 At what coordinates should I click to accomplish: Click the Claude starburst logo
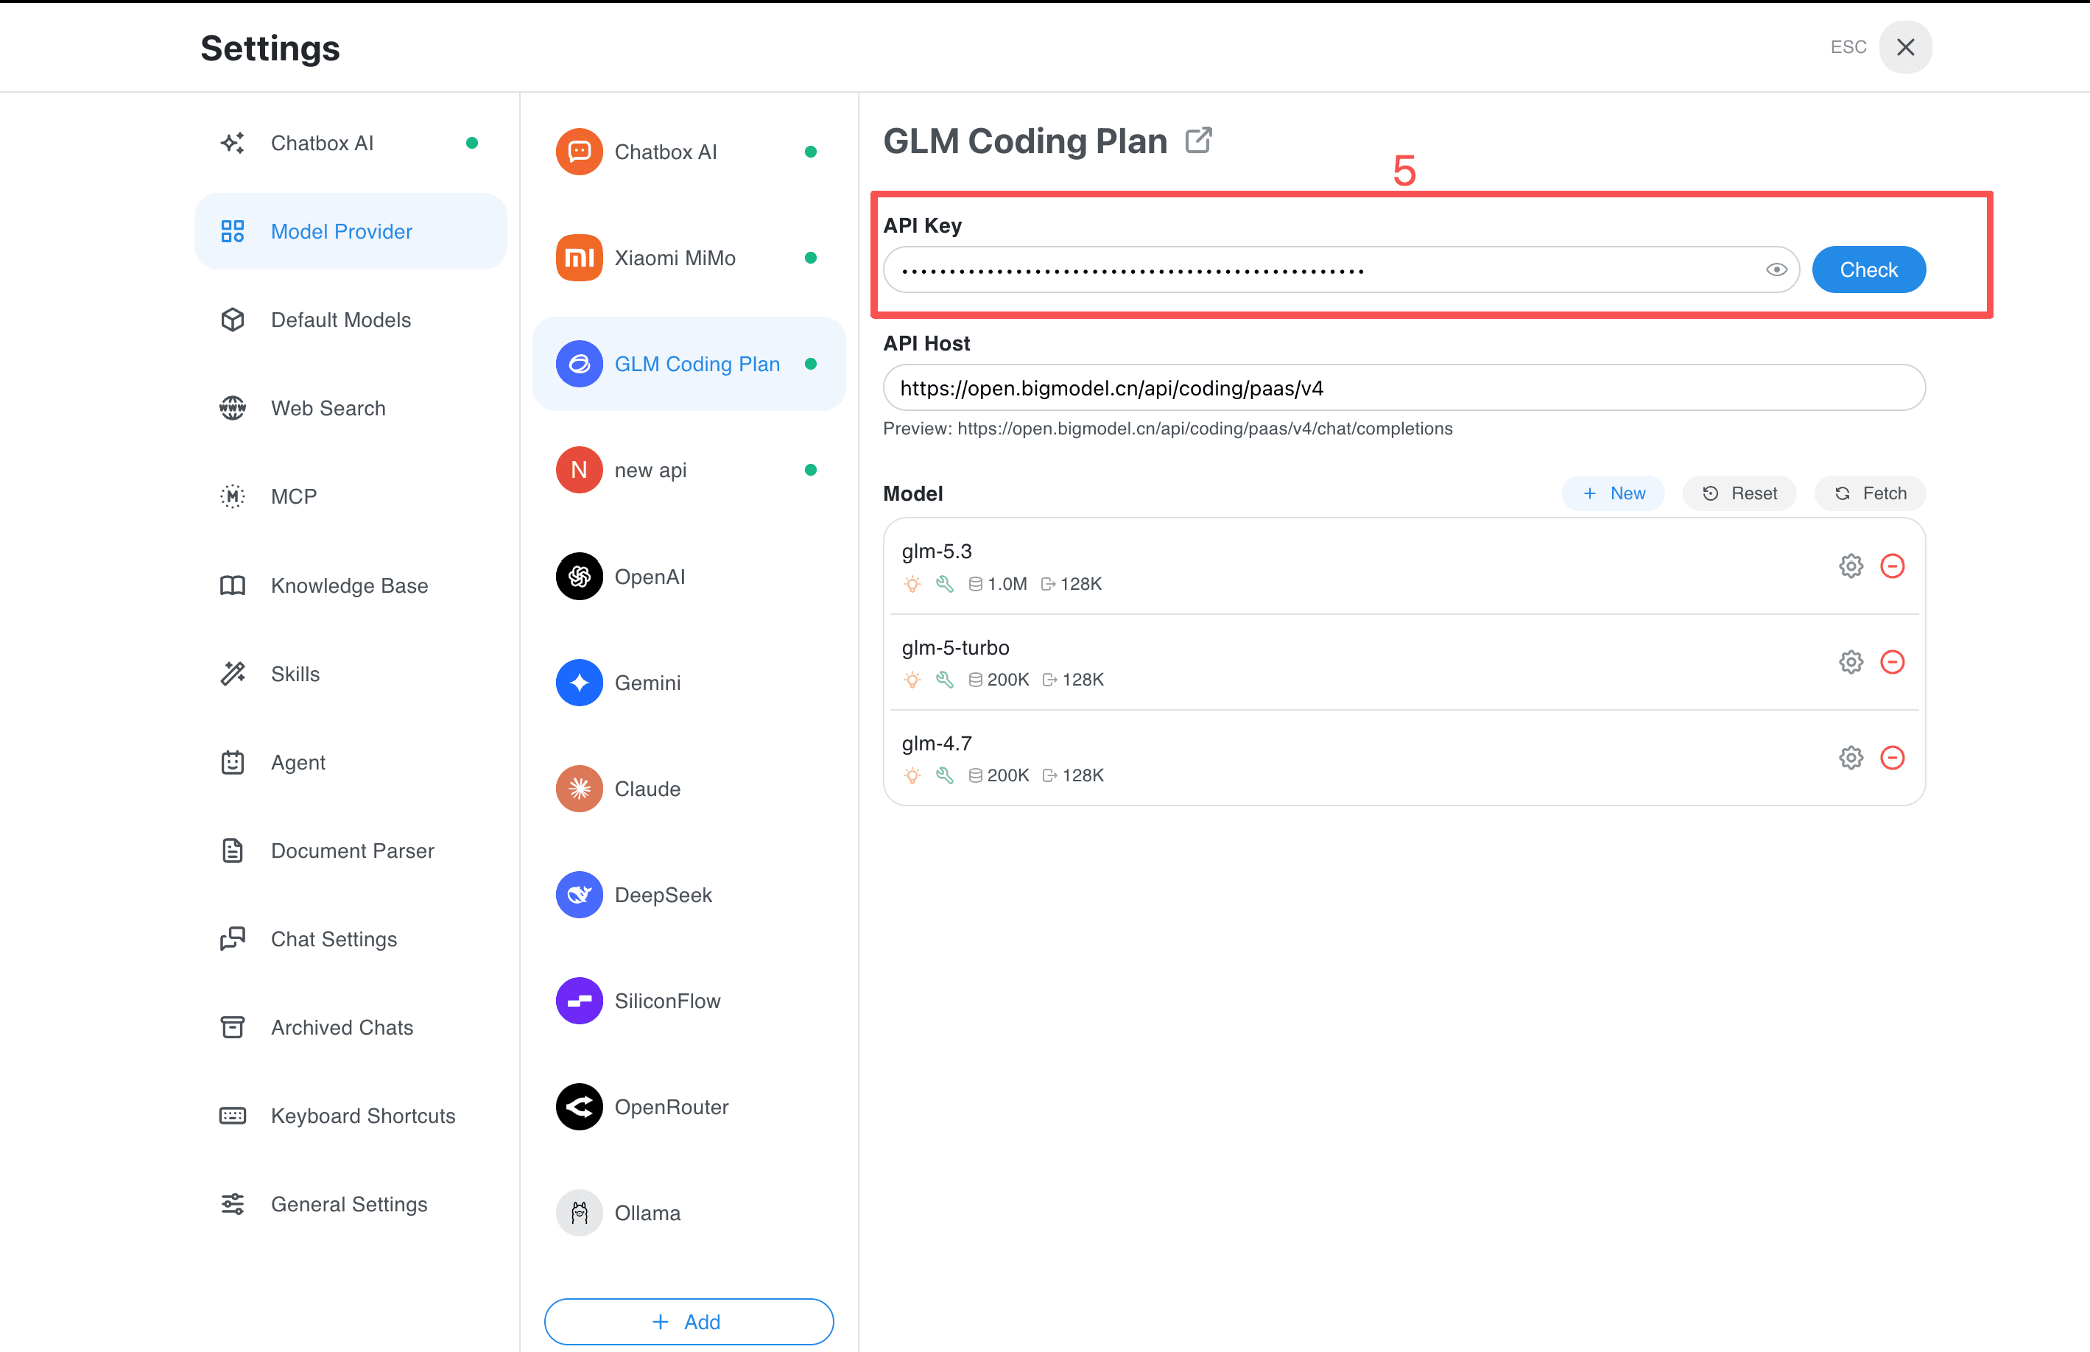580,789
